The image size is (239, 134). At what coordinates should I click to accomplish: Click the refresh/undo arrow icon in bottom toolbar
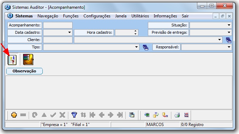click(35, 115)
